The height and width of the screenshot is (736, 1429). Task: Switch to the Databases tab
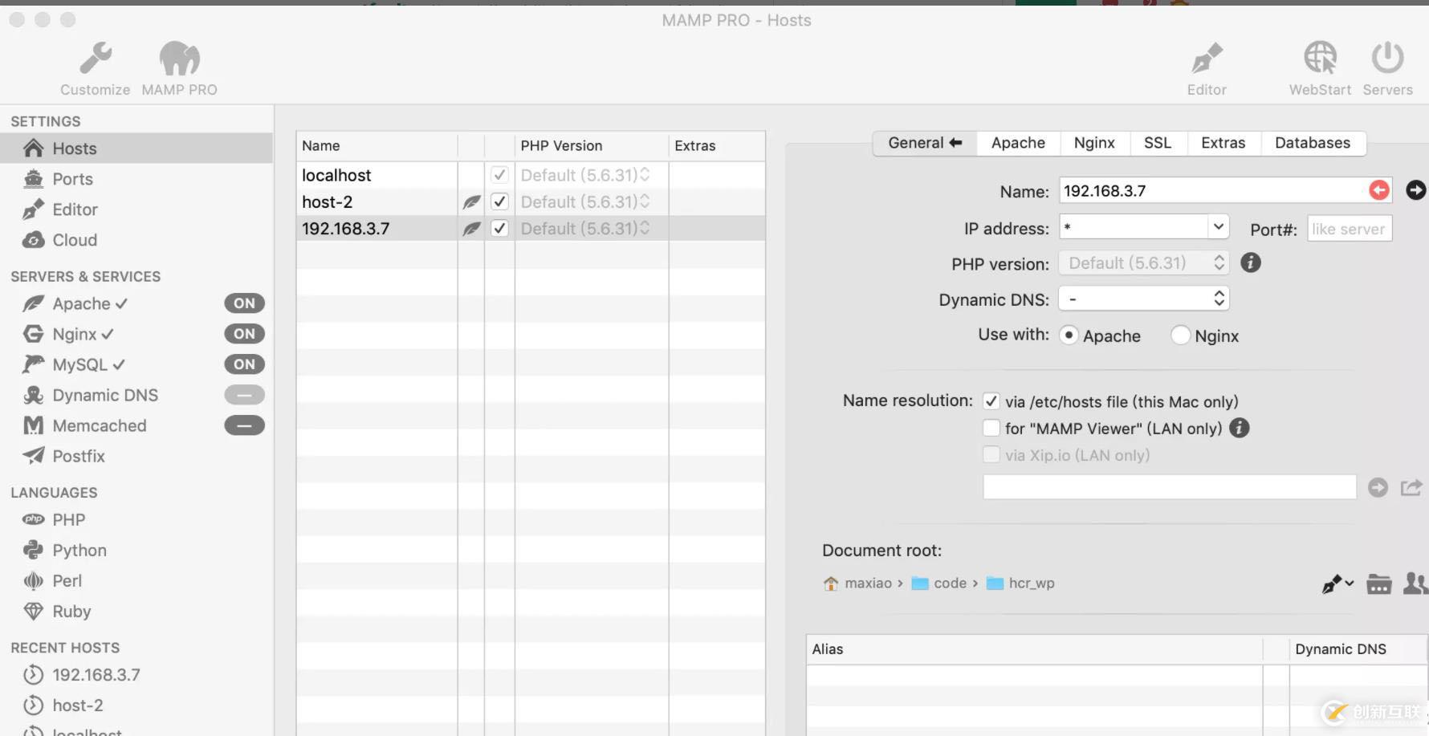(1312, 143)
